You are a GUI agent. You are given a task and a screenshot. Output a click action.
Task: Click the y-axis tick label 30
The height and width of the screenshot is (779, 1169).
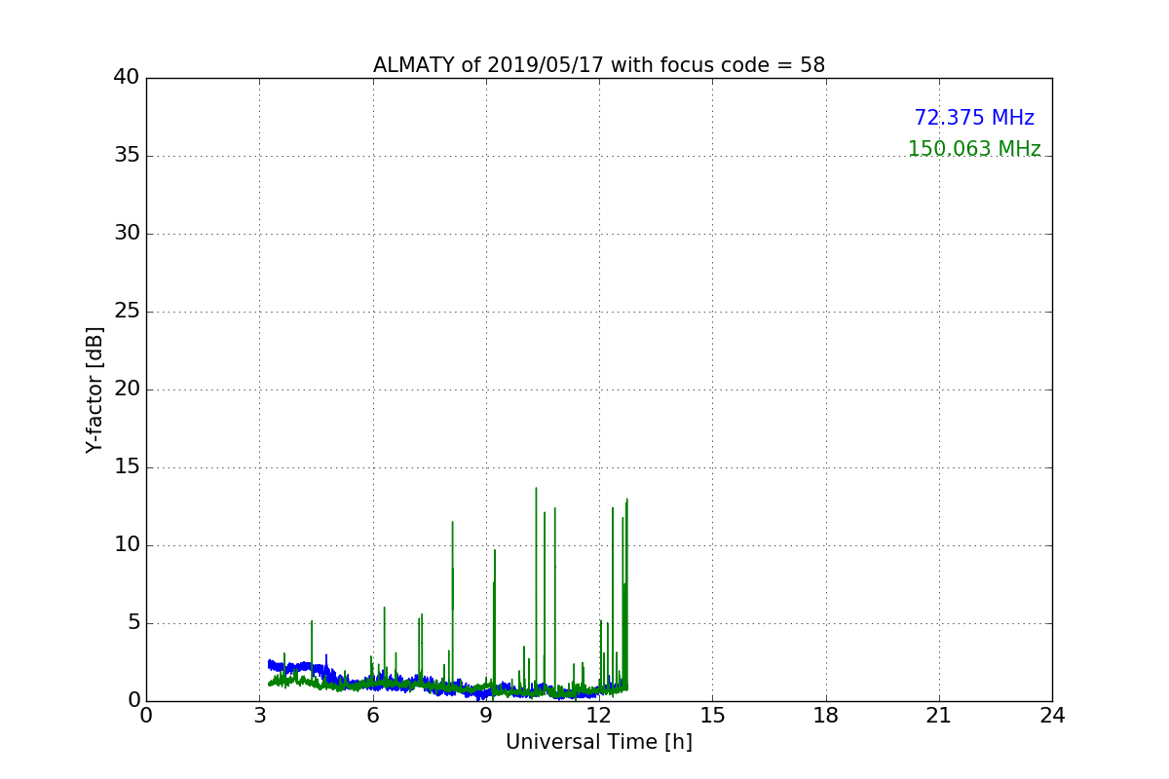[x=127, y=234]
